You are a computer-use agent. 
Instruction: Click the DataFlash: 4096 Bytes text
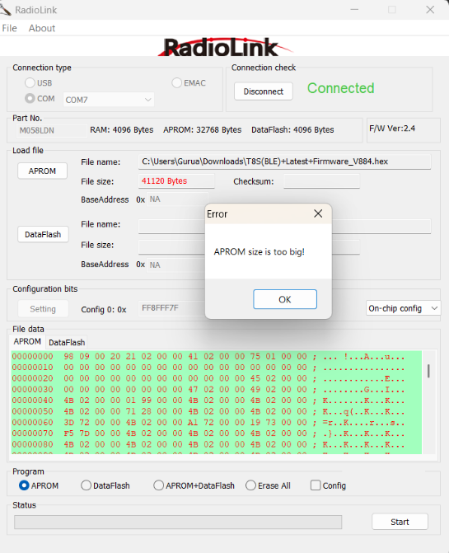(292, 129)
